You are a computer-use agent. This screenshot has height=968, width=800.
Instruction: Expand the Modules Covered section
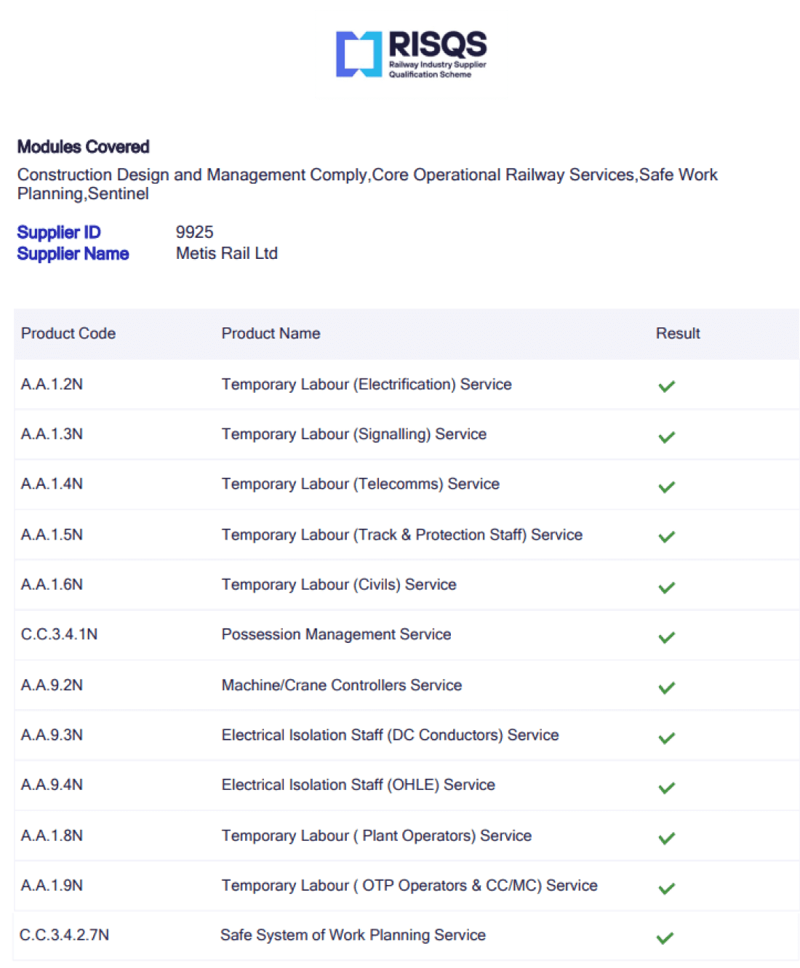[x=83, y=147]
